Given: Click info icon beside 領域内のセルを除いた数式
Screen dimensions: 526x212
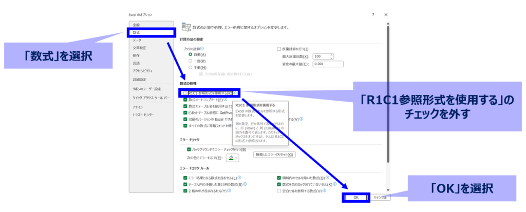Looking at the screenshot, I should 327,178.
